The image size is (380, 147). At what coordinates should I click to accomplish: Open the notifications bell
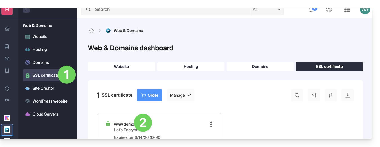311,10
